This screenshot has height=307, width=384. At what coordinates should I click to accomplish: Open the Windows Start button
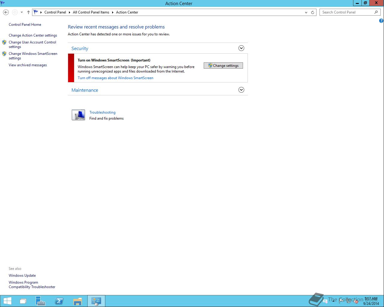[7, 301]
